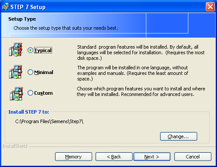
Task: Click the install path C:\Program Files\Siemens\Step7\
Action: pyautogui.click(x=49, y=121)
